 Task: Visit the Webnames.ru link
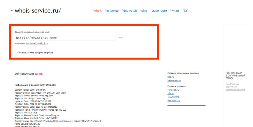174,81
